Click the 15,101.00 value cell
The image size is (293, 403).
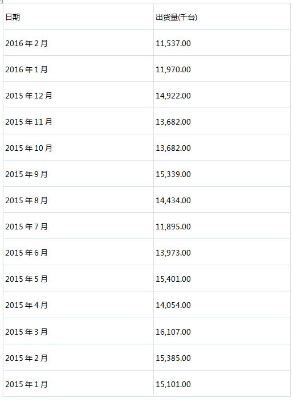[x=222, y=384]
